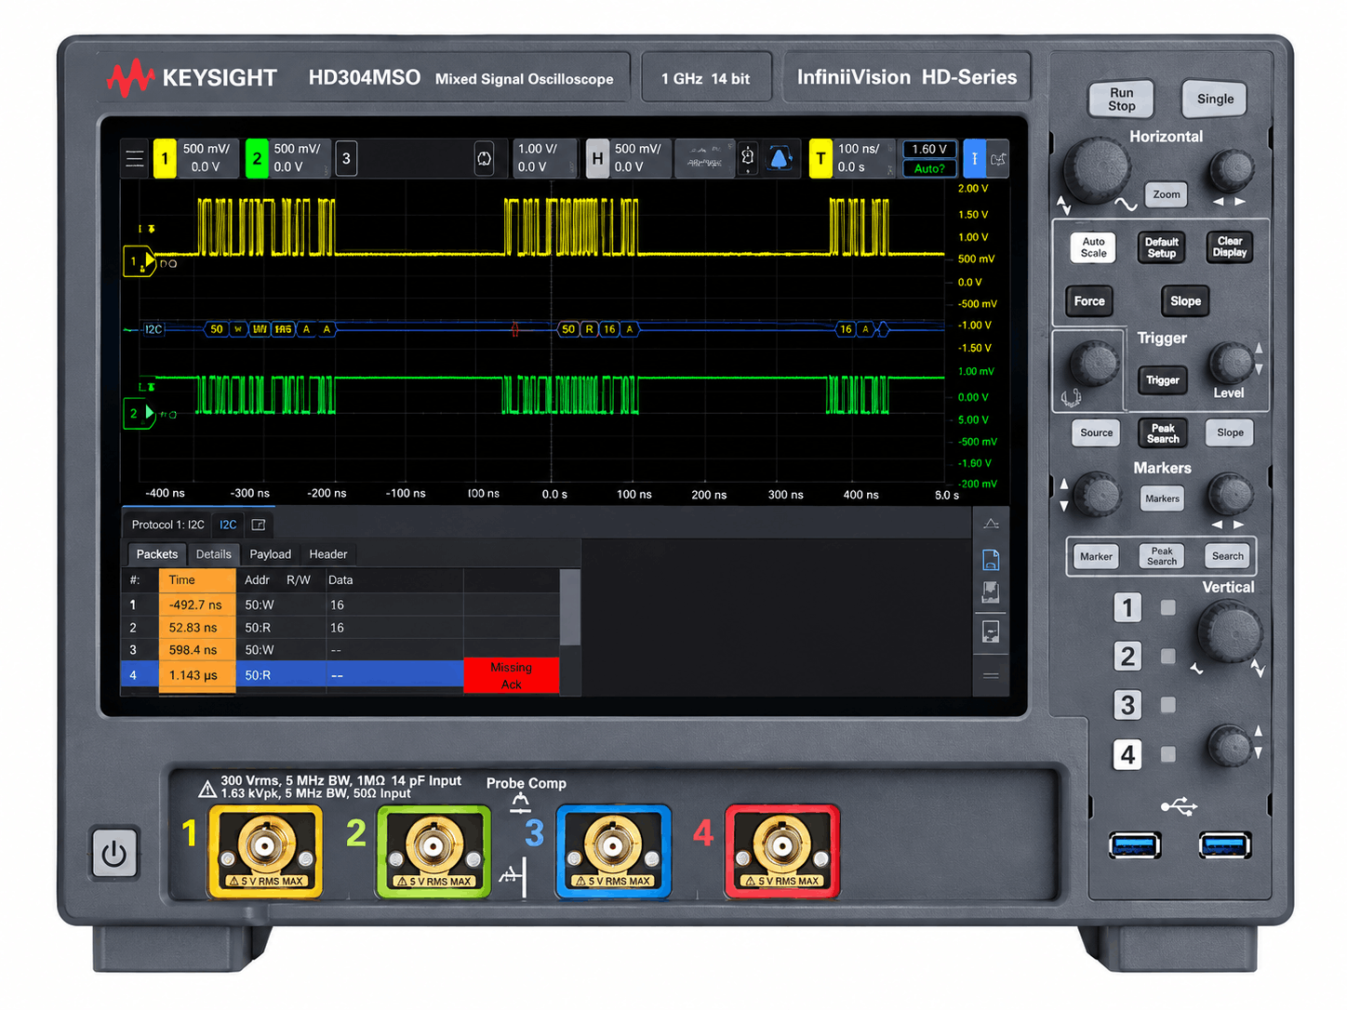Push the Default Setup button
Image resolution: width=1347 pixels, height=1010 pixels.
tap(1162, 247)
